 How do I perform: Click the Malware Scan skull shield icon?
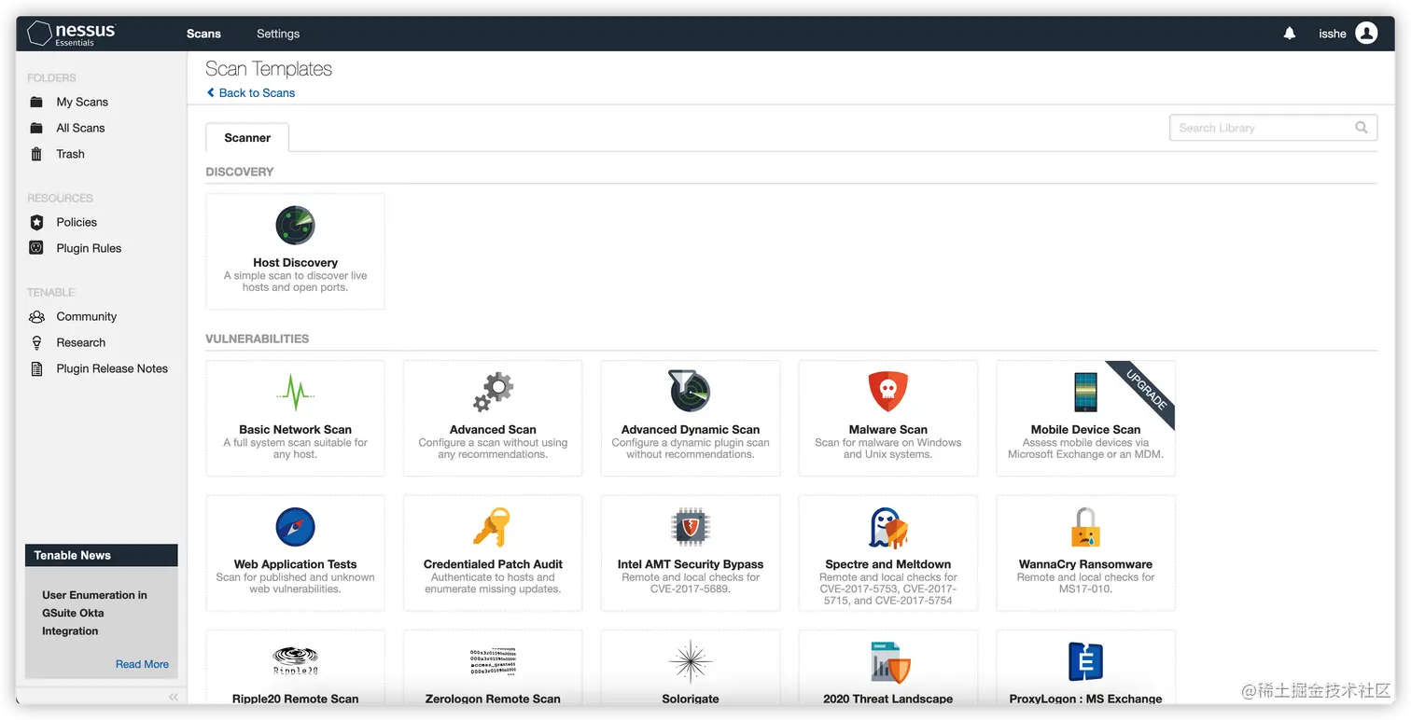888,391
